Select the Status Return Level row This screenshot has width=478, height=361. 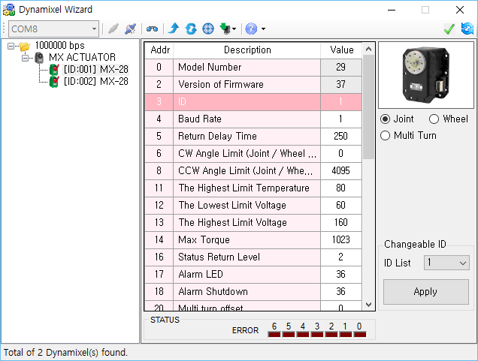coord(253,257)
